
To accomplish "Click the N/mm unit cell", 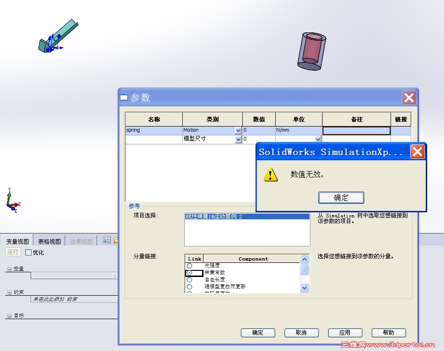I will (299, 130).
